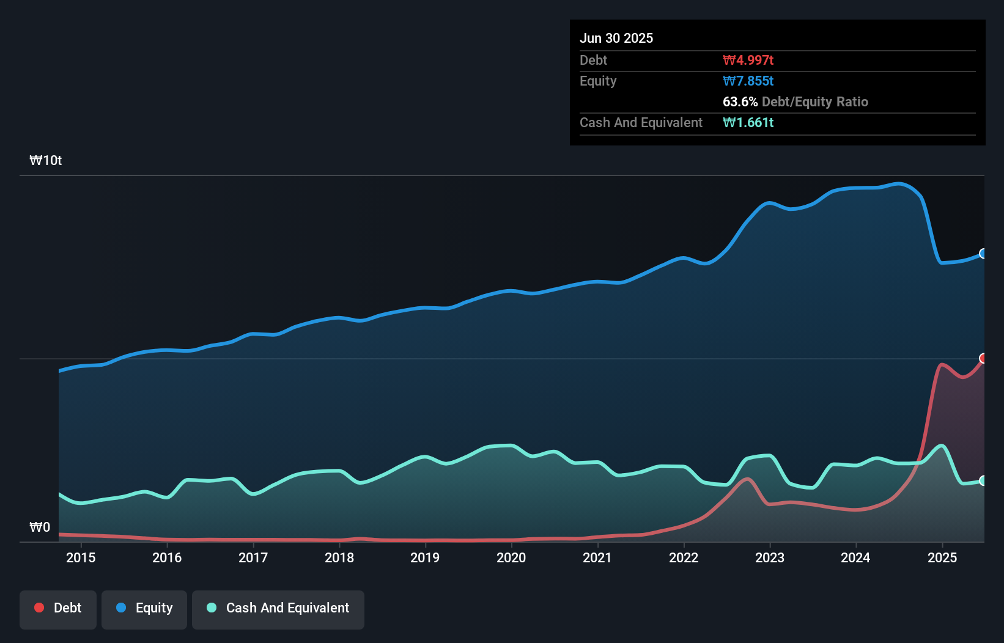Click the 2020 year axis label
The height and width of the screenshot is (643, 1004).
pos(512,557)
